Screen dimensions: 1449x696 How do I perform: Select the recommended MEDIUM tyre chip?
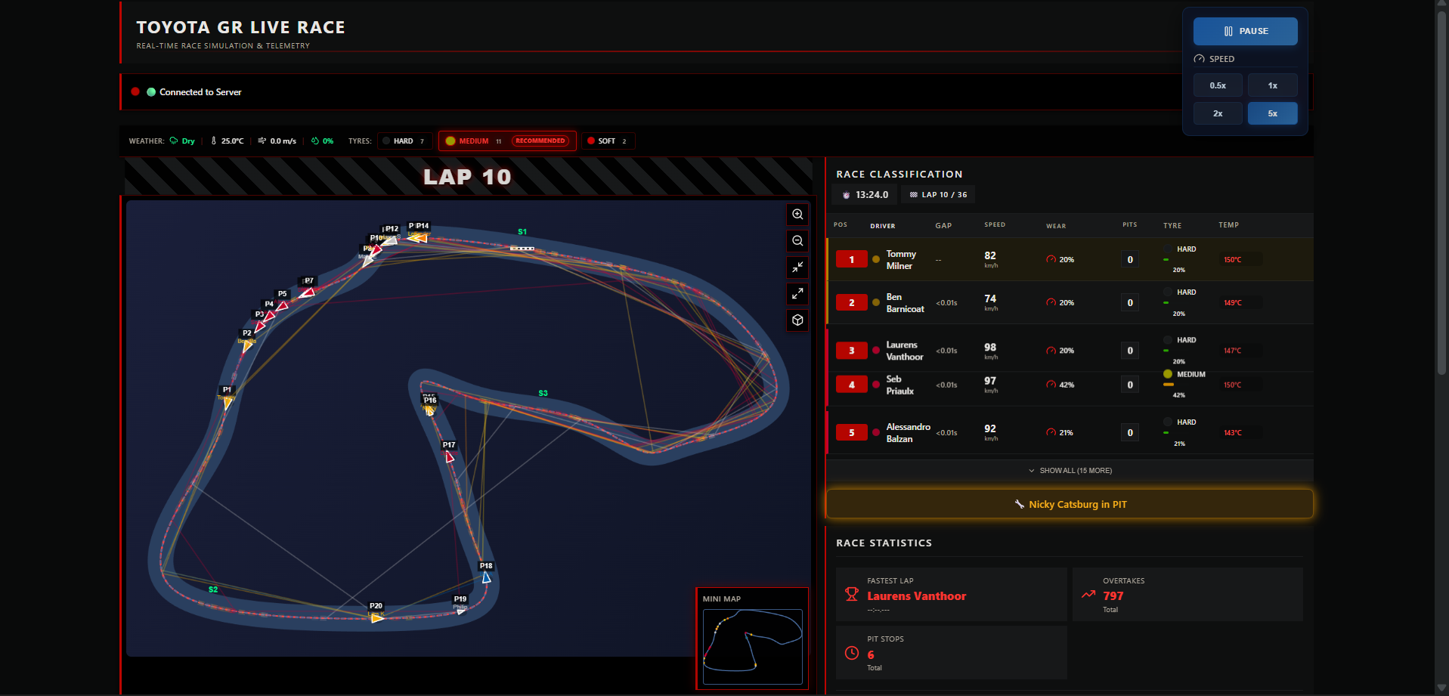pos(507,141)
